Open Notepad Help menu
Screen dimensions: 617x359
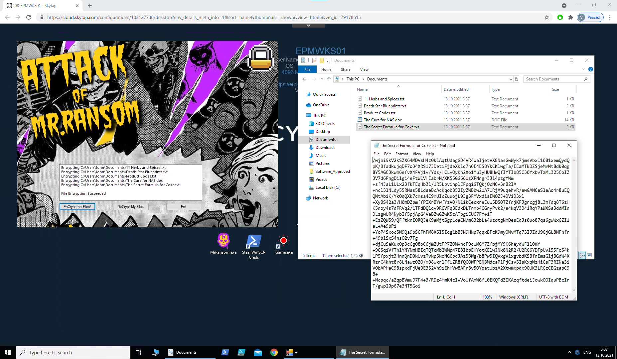tap(430, 154)
